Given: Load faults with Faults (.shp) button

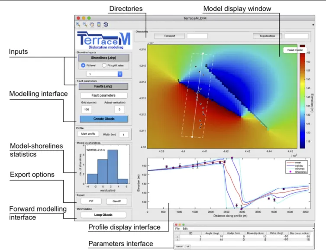Looking at the screenshot, I should coord(103,86).
